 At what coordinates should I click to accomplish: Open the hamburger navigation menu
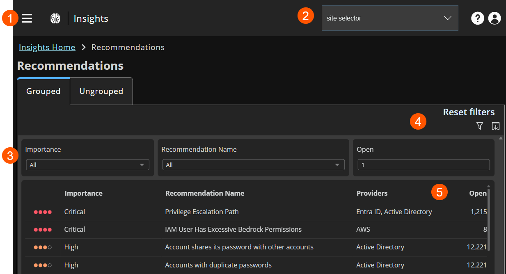tap(27, 18)
